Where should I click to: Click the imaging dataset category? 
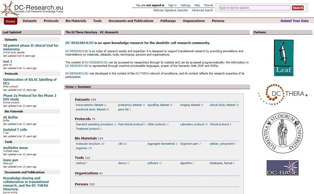click(190, 105)
